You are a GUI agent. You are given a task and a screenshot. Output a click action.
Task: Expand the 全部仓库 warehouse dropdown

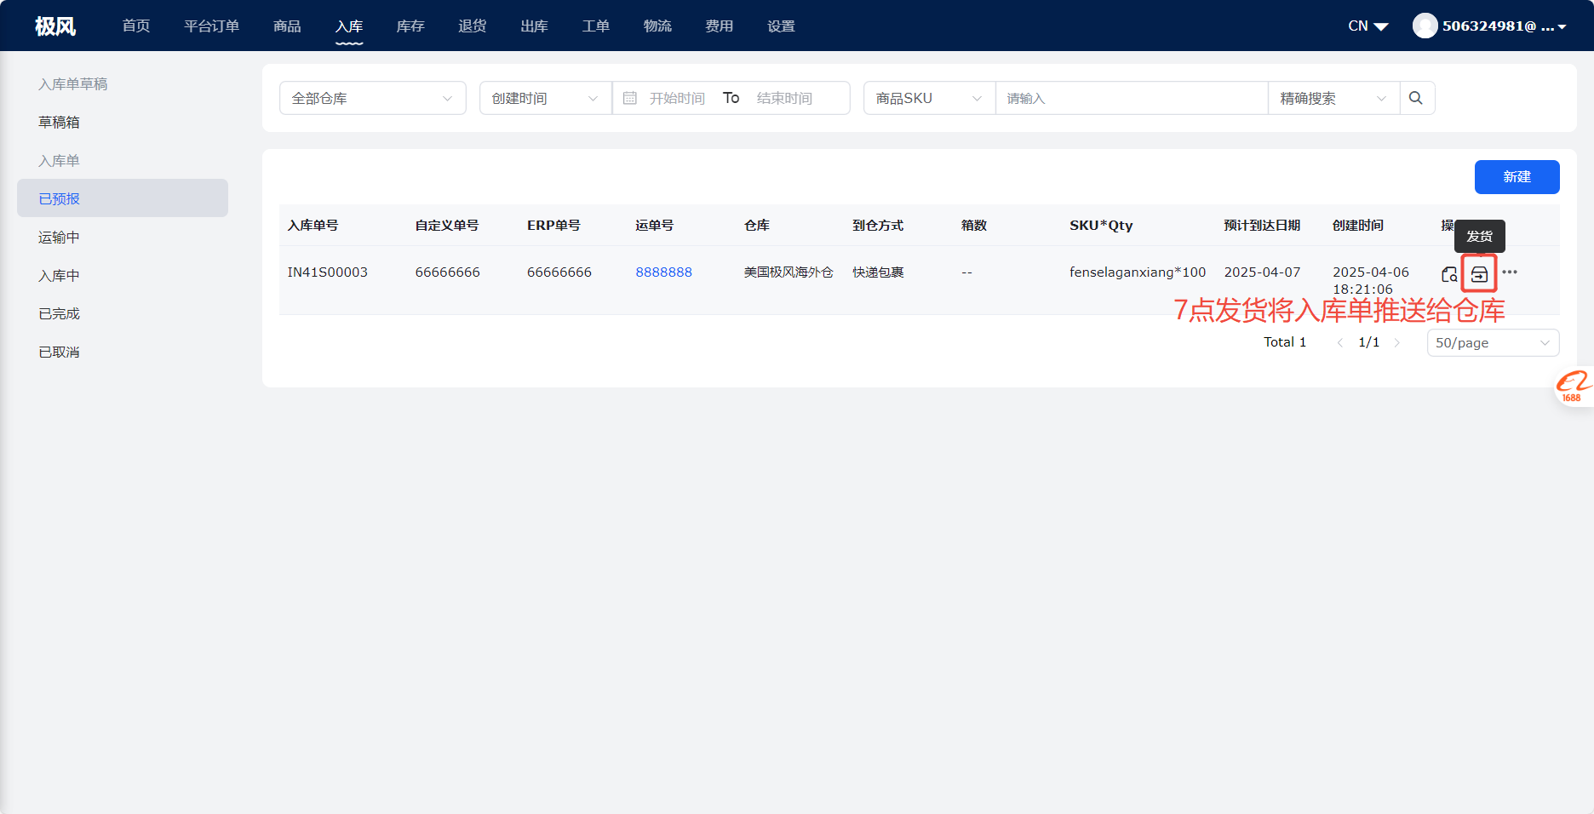coord(372,98)
